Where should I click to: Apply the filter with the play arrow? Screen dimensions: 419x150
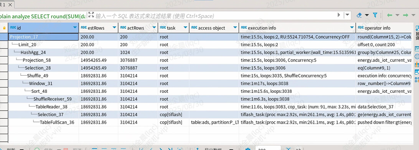tap(339, 15)
